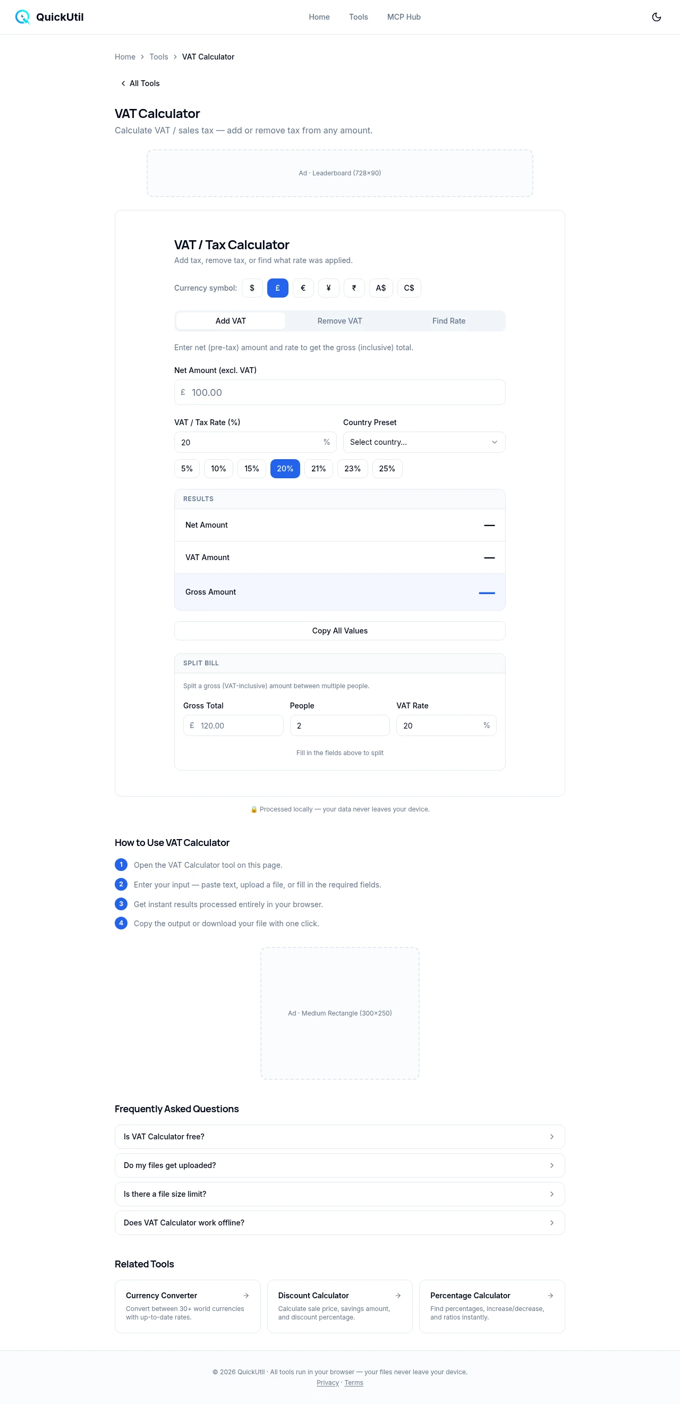Pick the 25% rate preset

pos(387,468)
